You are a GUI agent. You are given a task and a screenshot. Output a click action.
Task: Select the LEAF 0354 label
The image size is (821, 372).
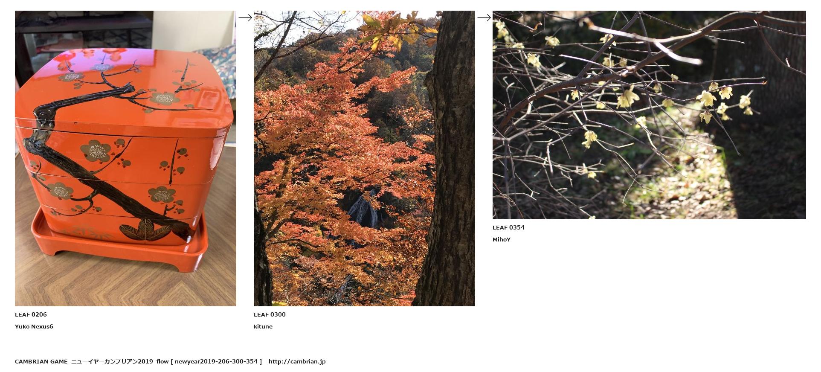pyautogui.click(x=508, y=227)
